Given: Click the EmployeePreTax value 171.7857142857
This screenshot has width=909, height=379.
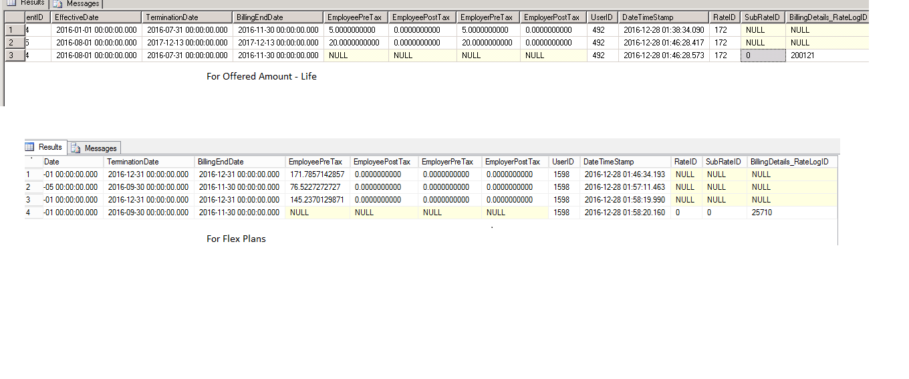Looking at the screenshot, I should [x=317, y=174].
